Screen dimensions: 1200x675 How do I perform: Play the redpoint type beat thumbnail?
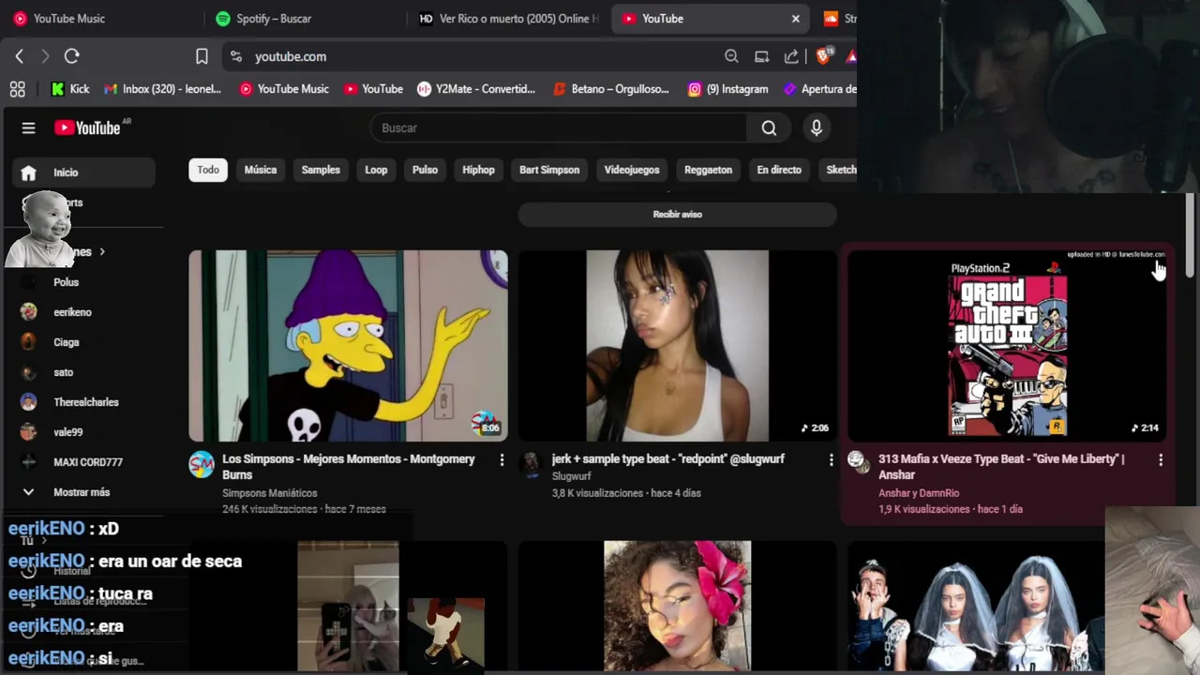[x=677, y=346]
